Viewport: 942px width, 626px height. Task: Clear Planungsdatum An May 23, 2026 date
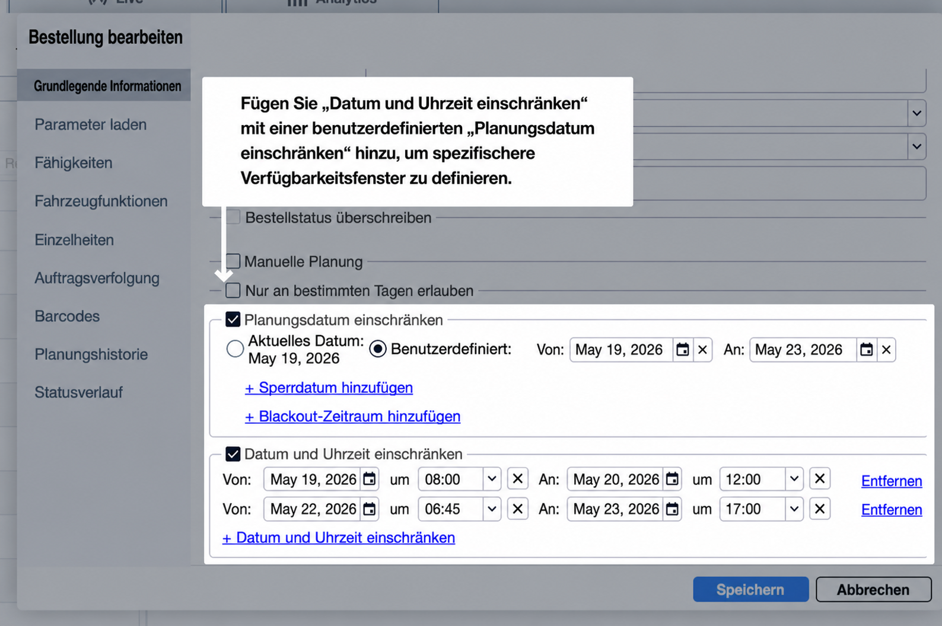(886, 350)
